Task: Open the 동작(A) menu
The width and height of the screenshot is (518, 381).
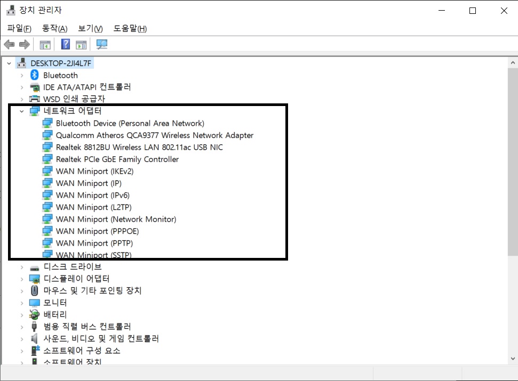Action: click(x=54, y=28)
